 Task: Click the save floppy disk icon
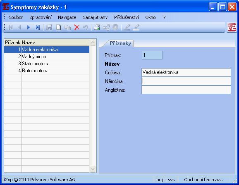49,27
